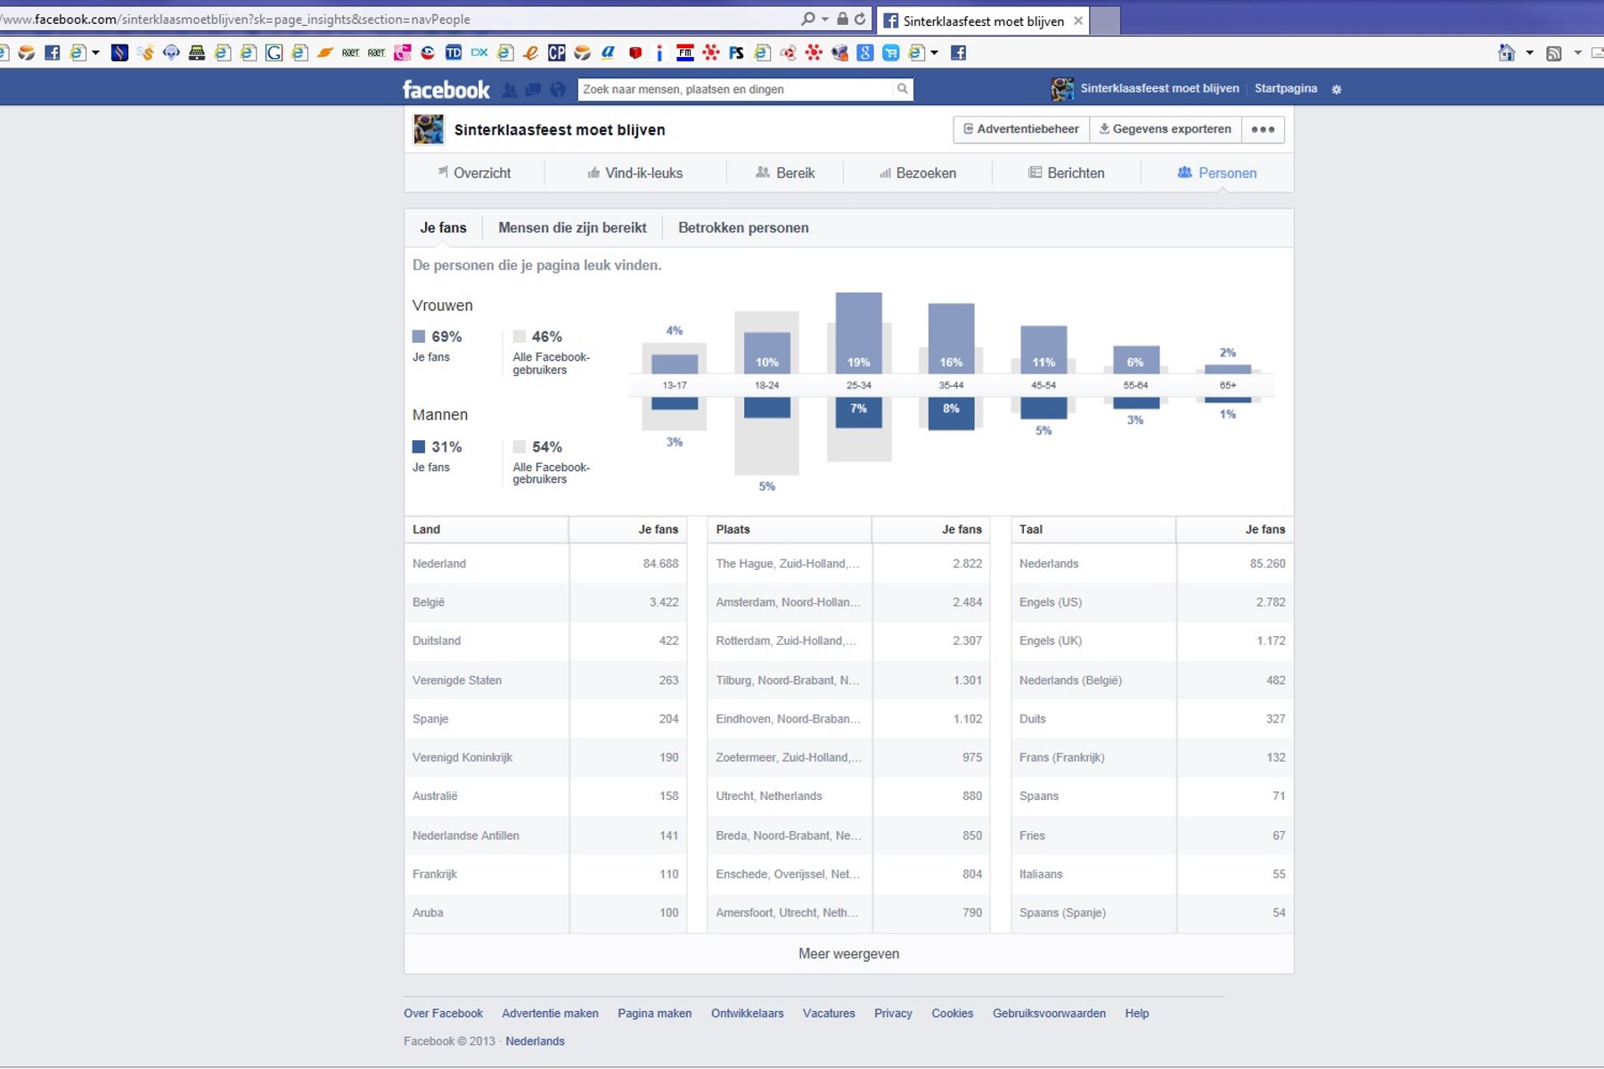Open the shopping cart bookmark icon
Image resolution: width=1604 pixels, height=1069 pixels.
click(x=891, y=53)
